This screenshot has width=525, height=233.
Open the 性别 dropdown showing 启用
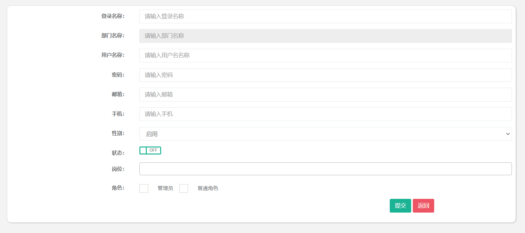coord(325,134)
